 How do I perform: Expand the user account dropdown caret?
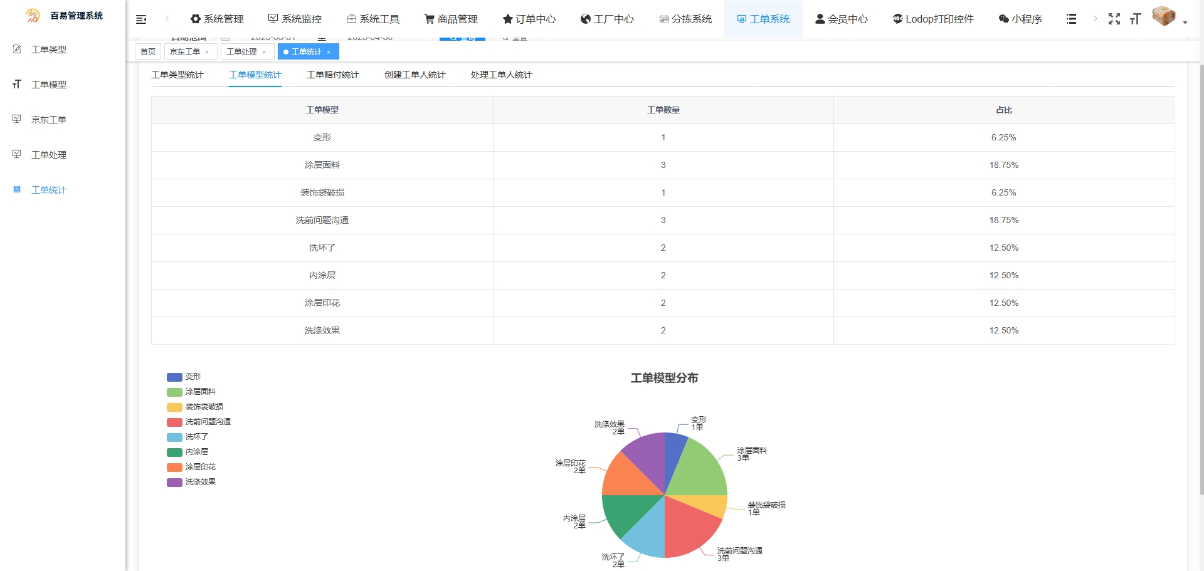click(x=1185, y=23)
